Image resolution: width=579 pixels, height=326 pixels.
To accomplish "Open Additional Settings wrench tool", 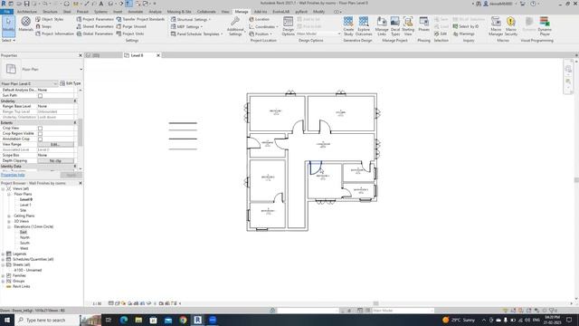I will click(235, 26).
